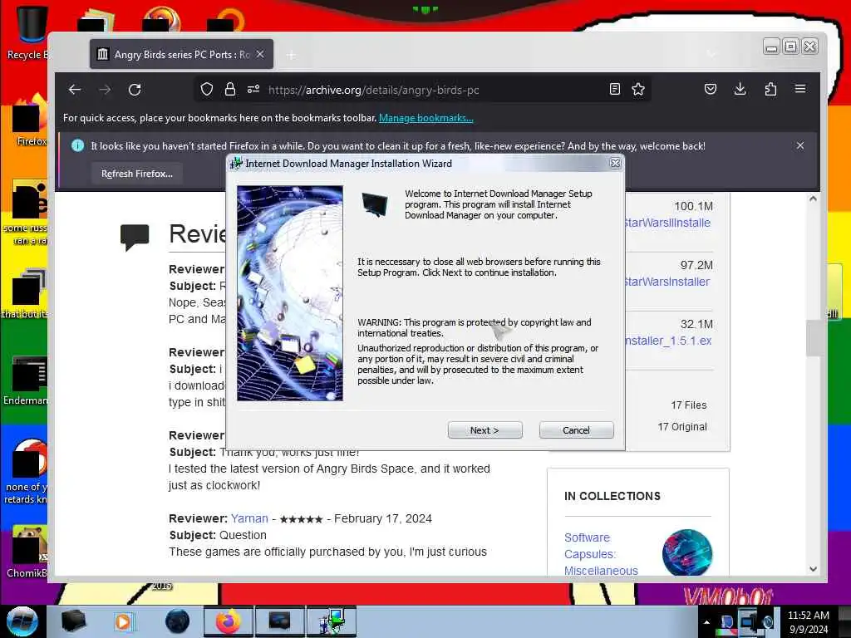Open site permissions icon in address bar

click(x=253, y=90)
